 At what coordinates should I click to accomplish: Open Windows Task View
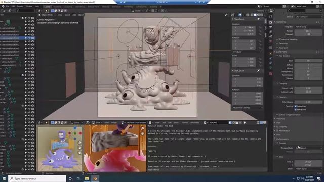coord(78,178)
